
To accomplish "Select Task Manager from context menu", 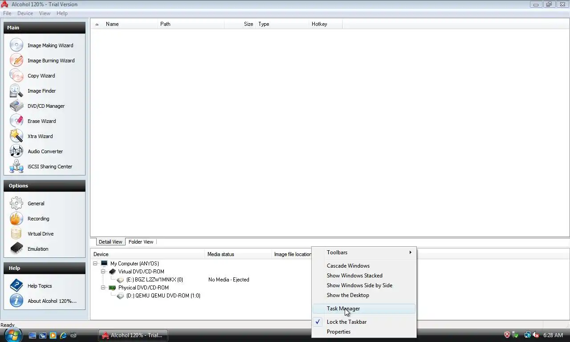I will (364, 308).
